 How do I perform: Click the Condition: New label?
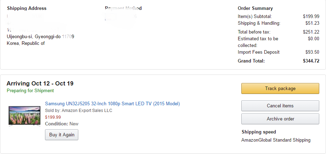(62, 124)
